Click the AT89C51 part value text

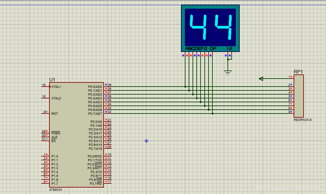pyautogui.click(x=56, y=190)
